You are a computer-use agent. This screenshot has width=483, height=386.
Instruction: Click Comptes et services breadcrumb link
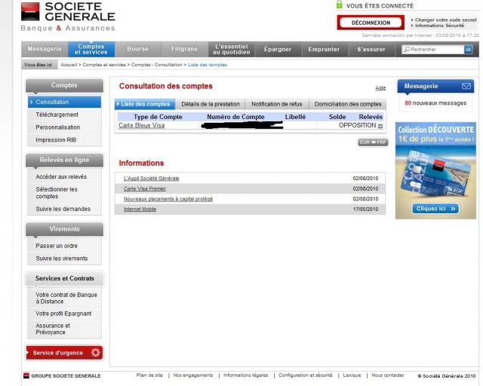(104, 65)
